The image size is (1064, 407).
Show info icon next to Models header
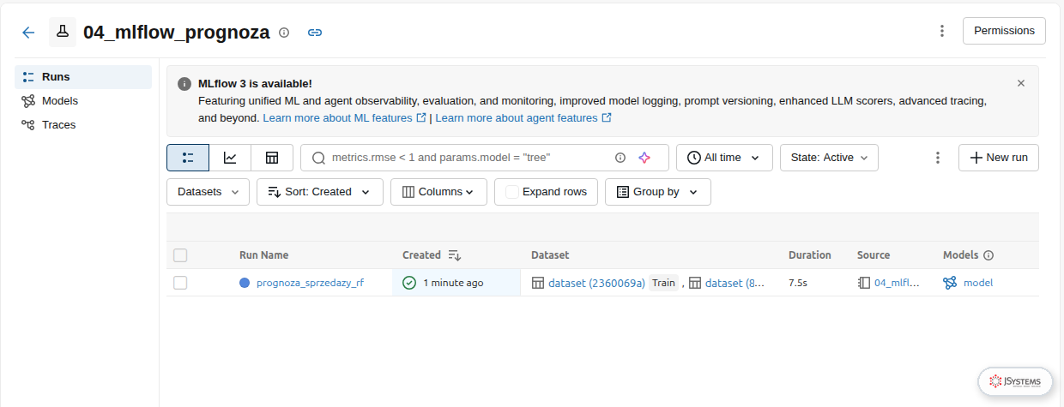[988, 255]
